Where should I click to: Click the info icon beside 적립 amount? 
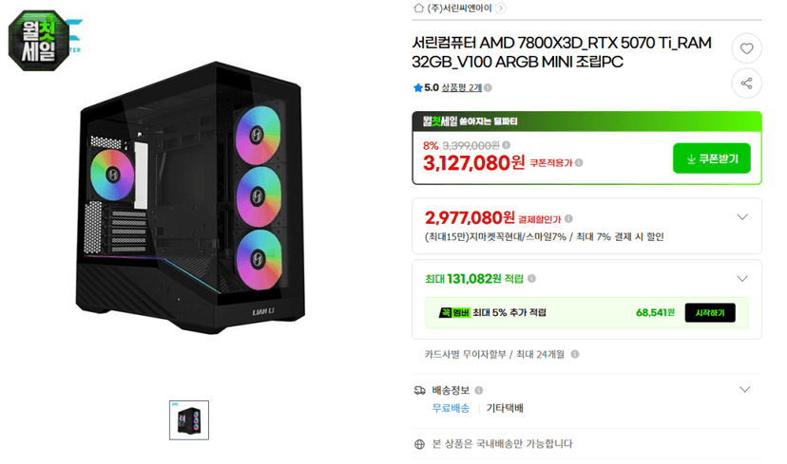coord(531,279)
